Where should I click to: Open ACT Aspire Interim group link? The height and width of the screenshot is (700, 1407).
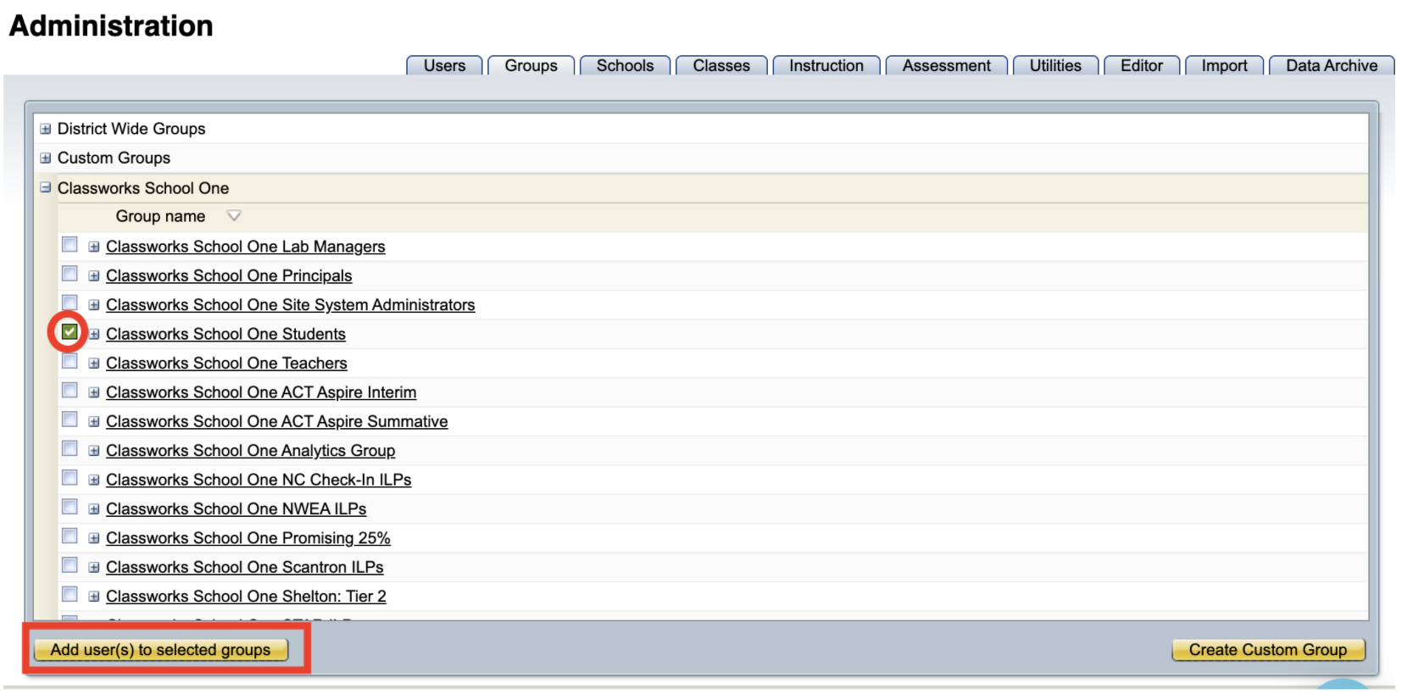(261, 392)
